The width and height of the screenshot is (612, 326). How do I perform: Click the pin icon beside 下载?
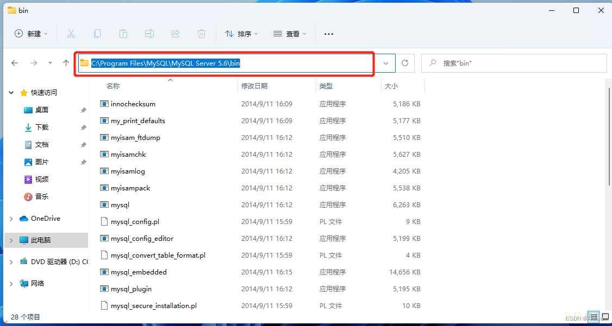(83, 128)
